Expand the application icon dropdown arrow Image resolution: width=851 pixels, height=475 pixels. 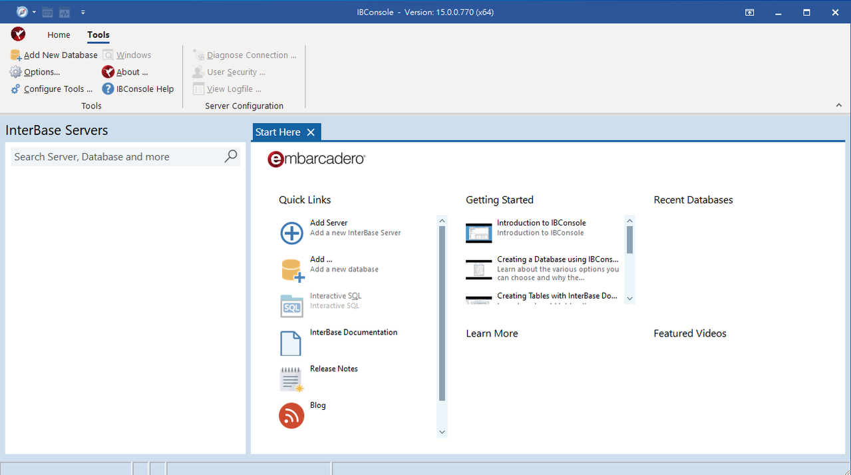[x=34, y=12]
